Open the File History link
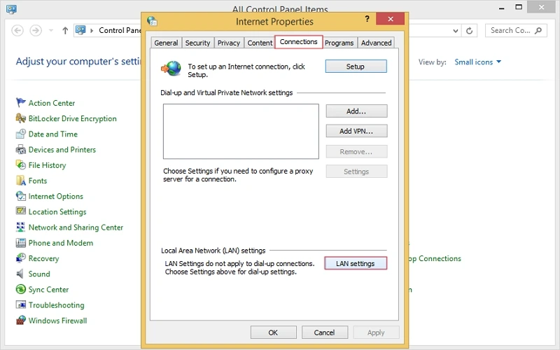560x350 pixels. [x=47, y=165]
